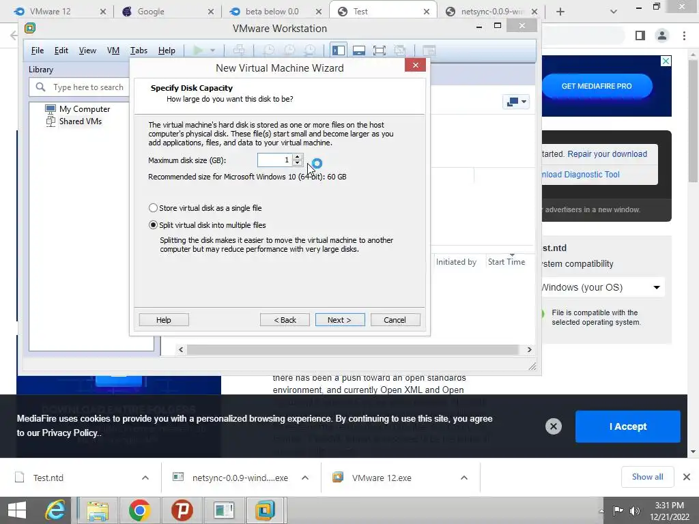Image resolution: width=699 pixels, height=524 pixels.
Task: Expand options for Test.ntd download
Action: point(145,478)
